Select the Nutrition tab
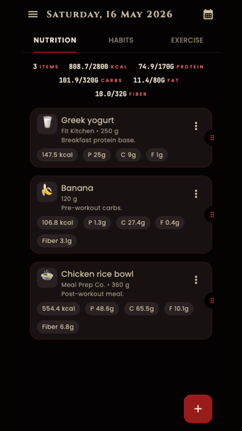This screenshot has width=242, height=431. coord(55,40)
